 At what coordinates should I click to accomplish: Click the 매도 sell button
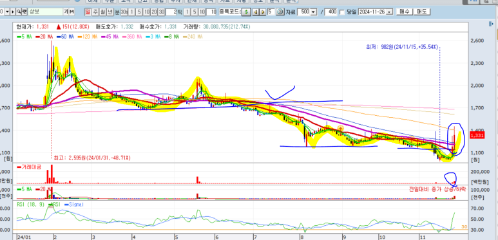pos(422,12)
